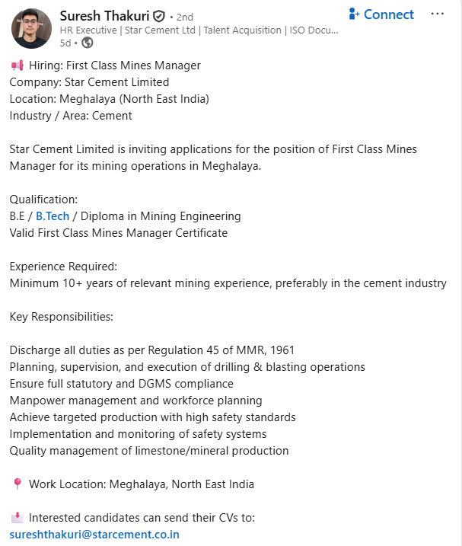The width and height of the screenshot is (462, 546).
Task: Open the three-dot post options menu
Action: click(x=437, y=14)
